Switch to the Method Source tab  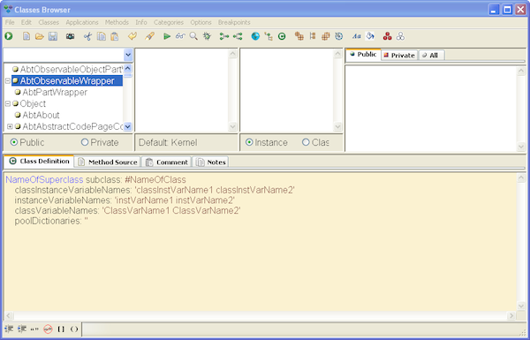(108, 162)
